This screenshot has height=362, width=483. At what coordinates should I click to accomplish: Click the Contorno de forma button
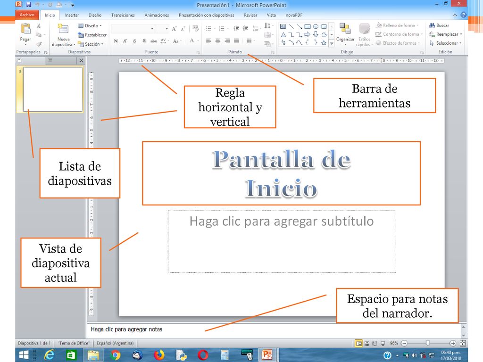399,34
